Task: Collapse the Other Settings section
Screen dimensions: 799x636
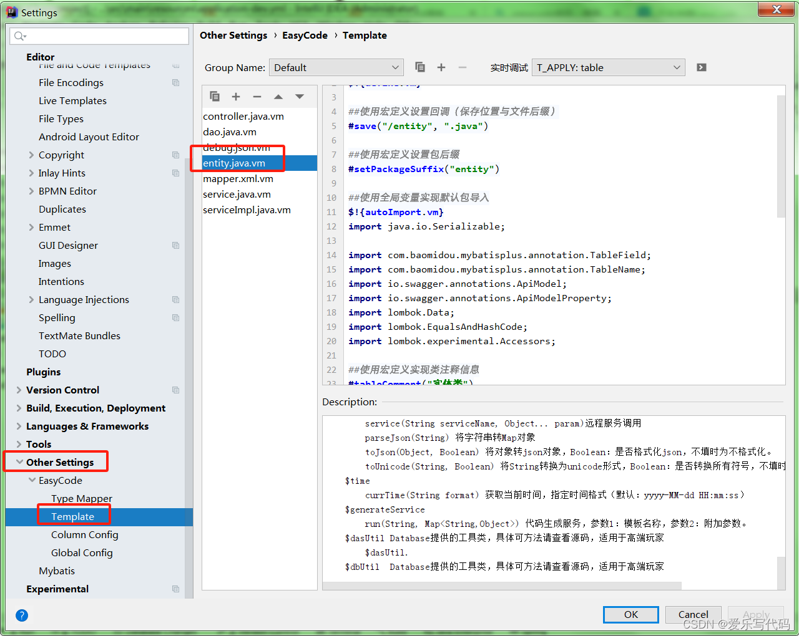Action: click(x=19, y=462)
